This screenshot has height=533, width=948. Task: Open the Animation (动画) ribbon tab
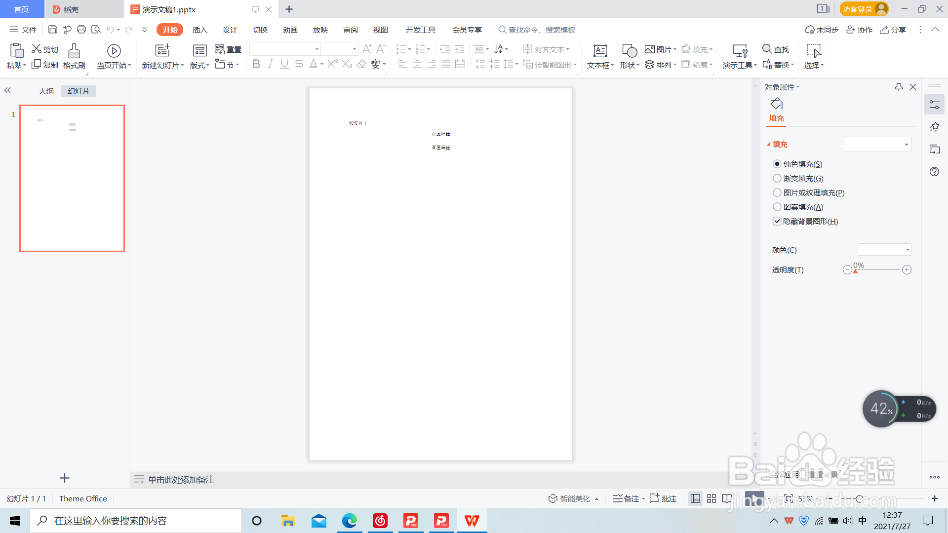coord(290,30)
